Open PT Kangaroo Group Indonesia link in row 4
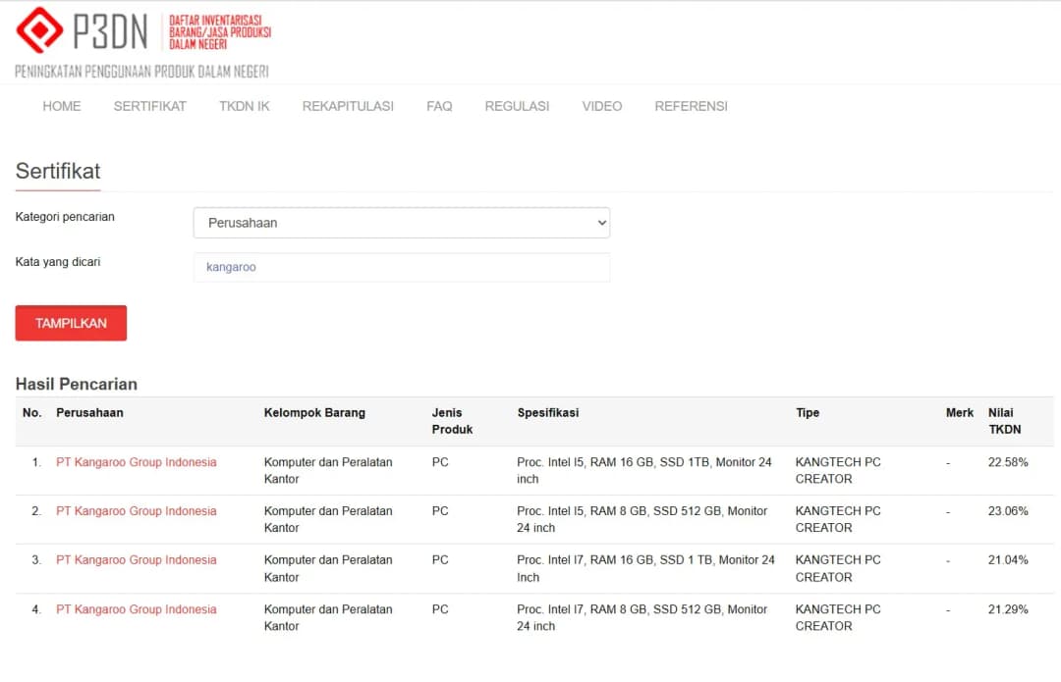 136,609
